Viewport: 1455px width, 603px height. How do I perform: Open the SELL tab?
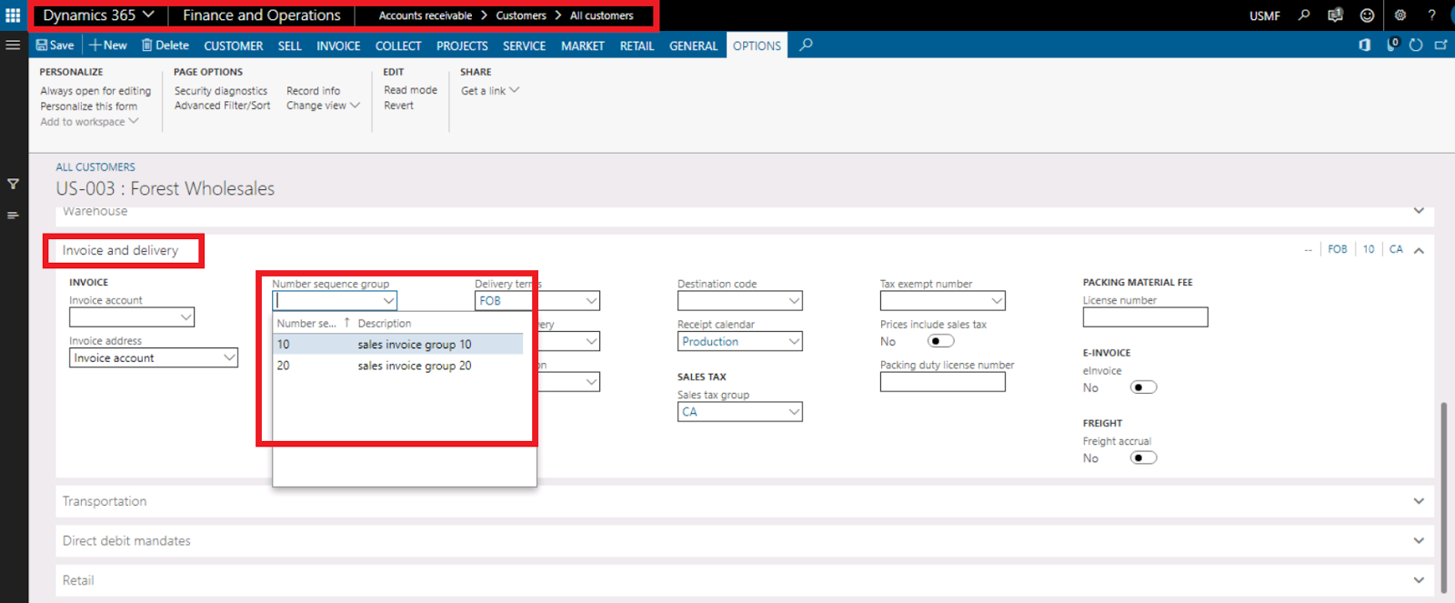[x=289, y=45]
